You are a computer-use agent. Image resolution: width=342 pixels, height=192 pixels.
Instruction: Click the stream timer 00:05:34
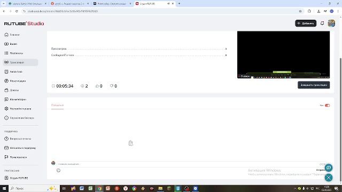[63, 86]
